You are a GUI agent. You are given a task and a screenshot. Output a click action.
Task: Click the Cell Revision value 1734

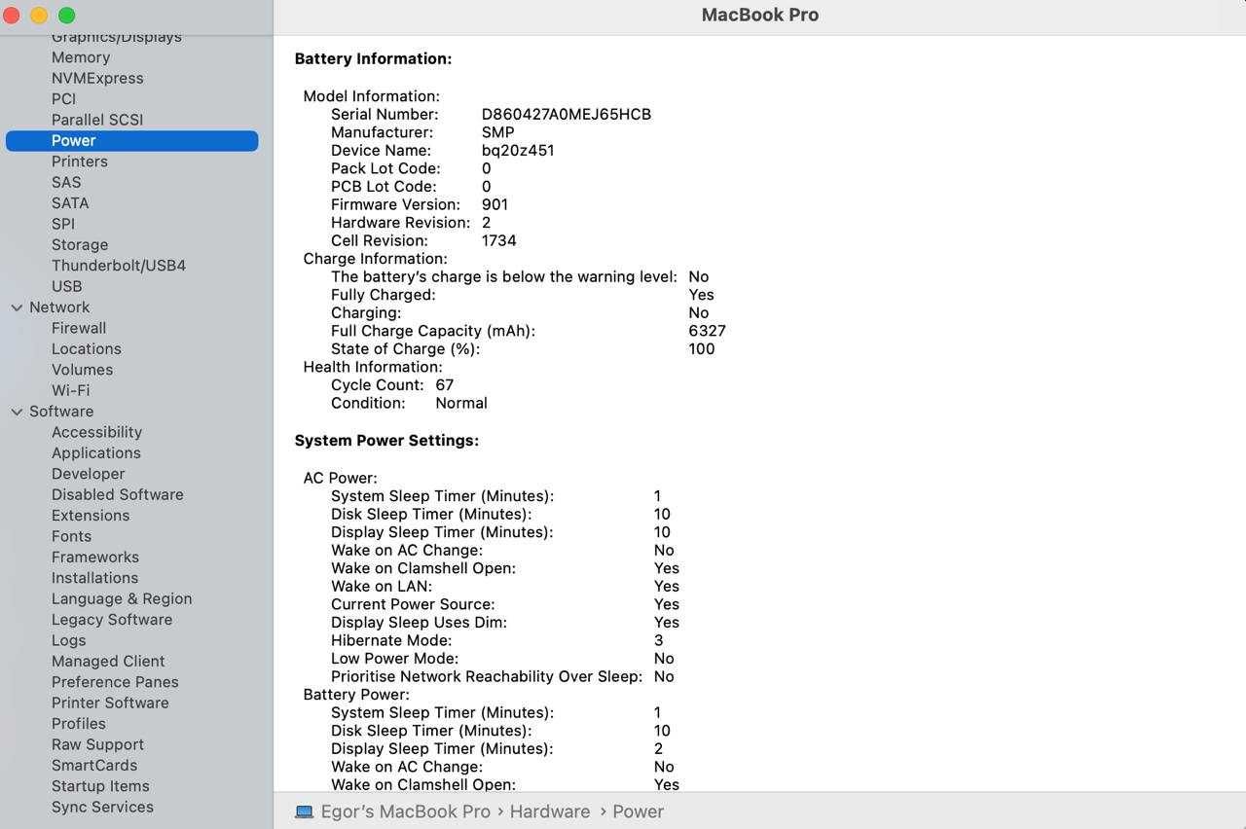pyautogui.click(x=499, y=241)
